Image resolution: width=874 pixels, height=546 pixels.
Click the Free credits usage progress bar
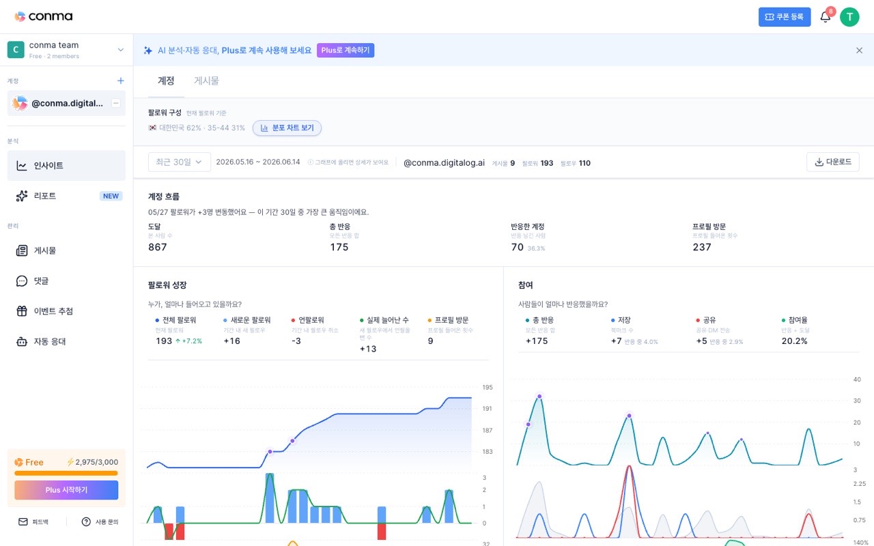pos(66,473)
